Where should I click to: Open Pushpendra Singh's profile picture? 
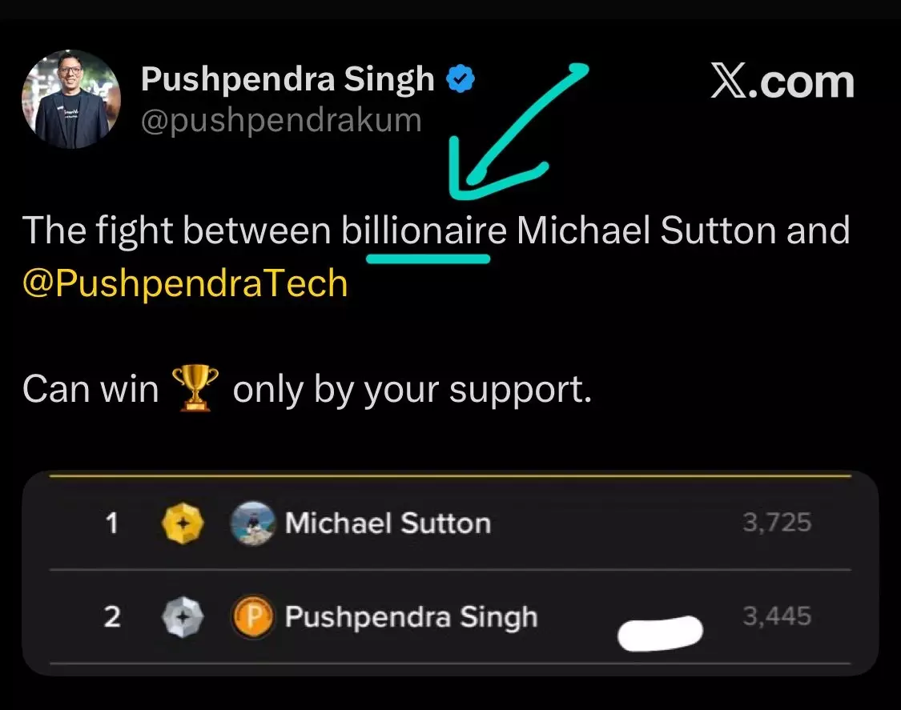(x=71, y=98)
